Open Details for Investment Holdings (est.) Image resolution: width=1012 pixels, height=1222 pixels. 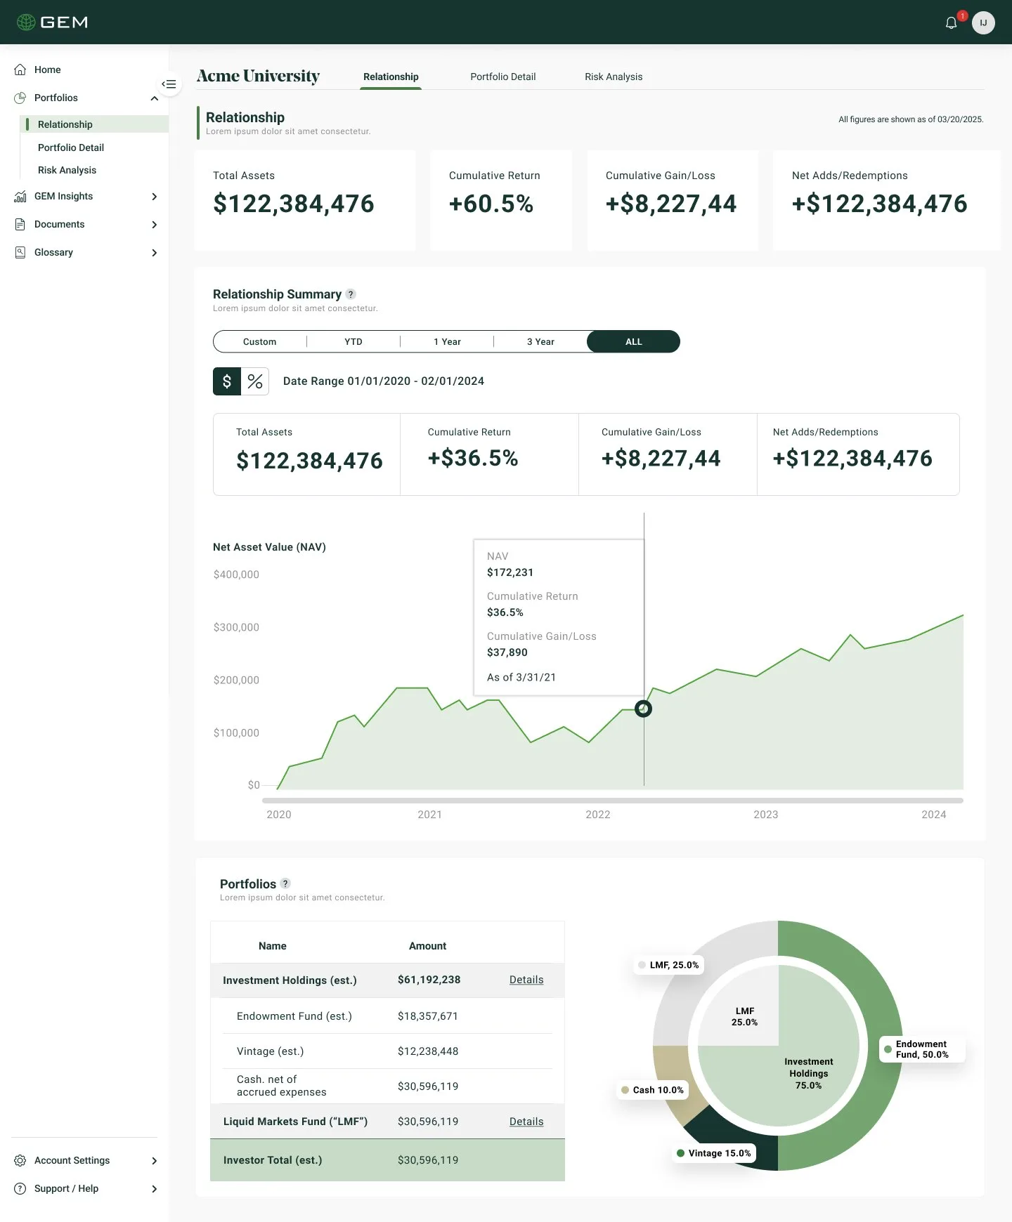[526, 980]
